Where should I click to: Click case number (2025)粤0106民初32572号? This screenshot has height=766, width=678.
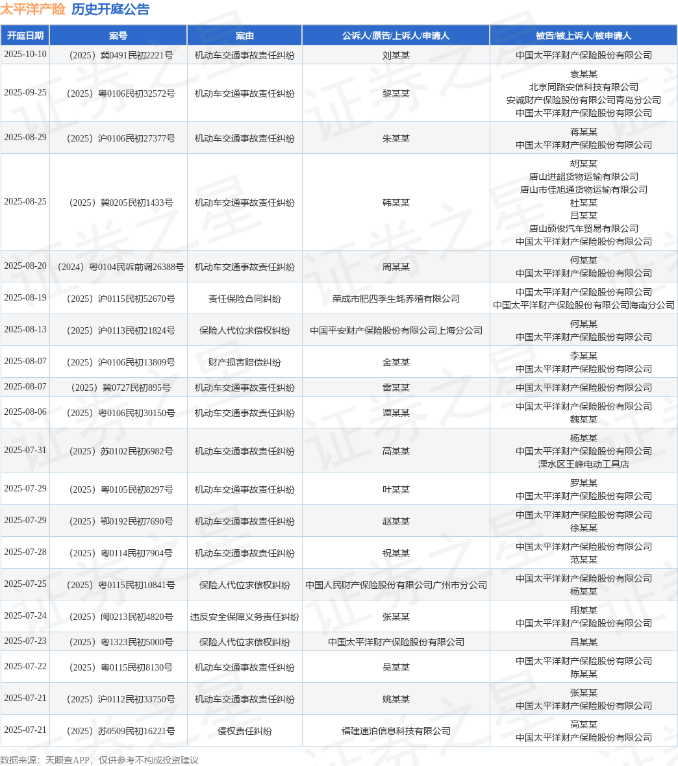tap(121, 93)
